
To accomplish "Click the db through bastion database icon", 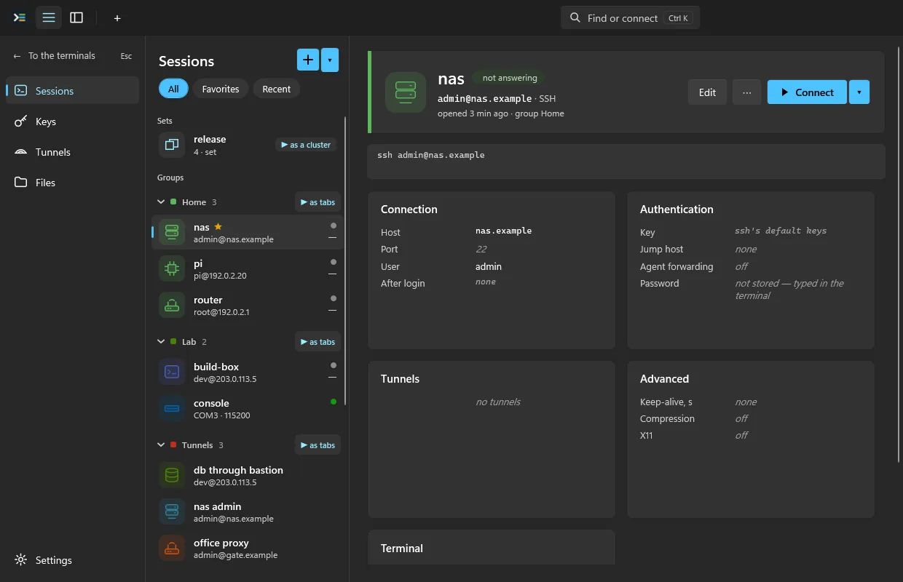I will point(172,475).
